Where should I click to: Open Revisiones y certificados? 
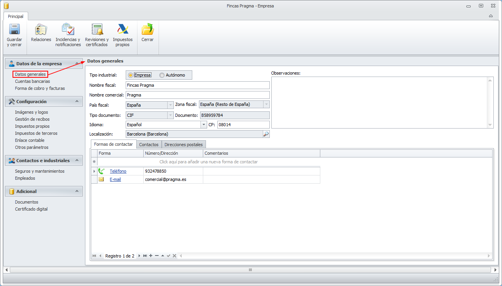[97, 30]
